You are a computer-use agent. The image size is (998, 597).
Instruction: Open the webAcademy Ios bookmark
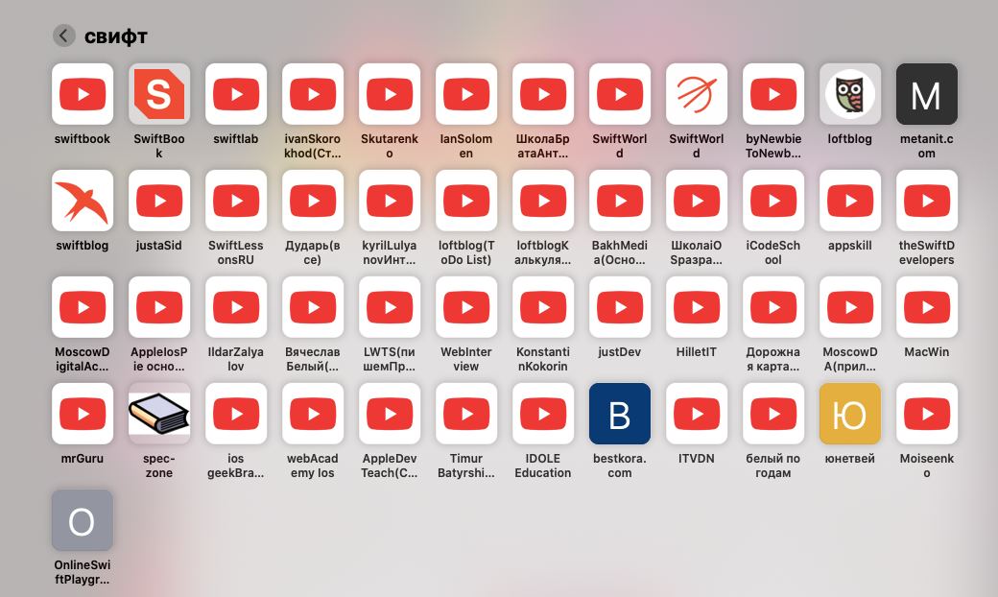coord(313,414)
